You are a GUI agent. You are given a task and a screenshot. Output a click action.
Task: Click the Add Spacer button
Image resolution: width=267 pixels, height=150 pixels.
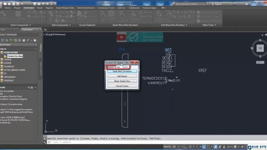[x=122, y=76]
